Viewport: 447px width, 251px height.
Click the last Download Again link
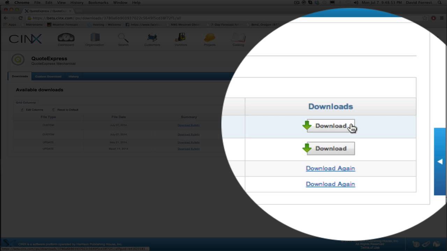[x=330, y=184]
